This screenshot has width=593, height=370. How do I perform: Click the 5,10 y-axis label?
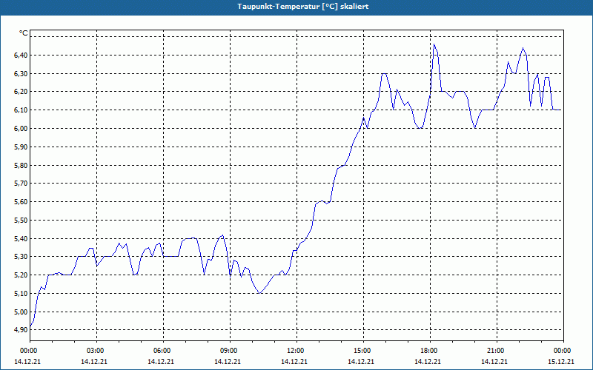21,293
